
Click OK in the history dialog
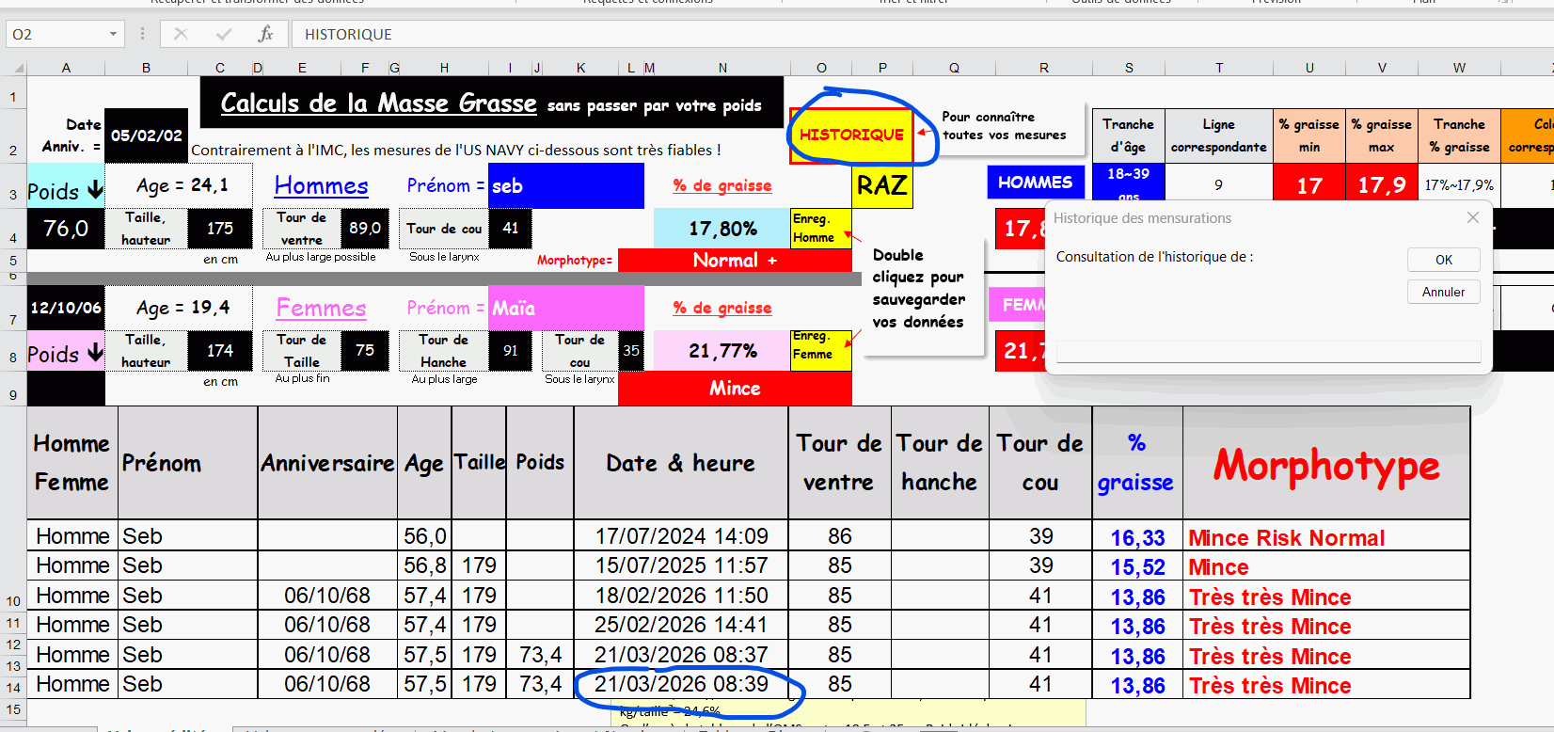pos(1443,260)
